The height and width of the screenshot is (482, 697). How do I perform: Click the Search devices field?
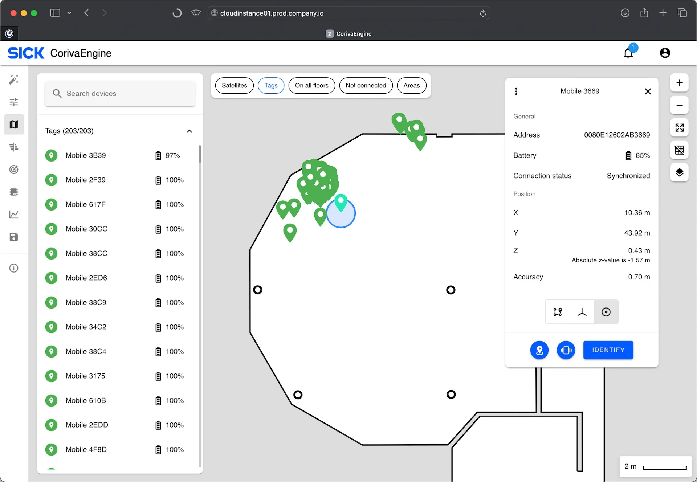point(120,94)
